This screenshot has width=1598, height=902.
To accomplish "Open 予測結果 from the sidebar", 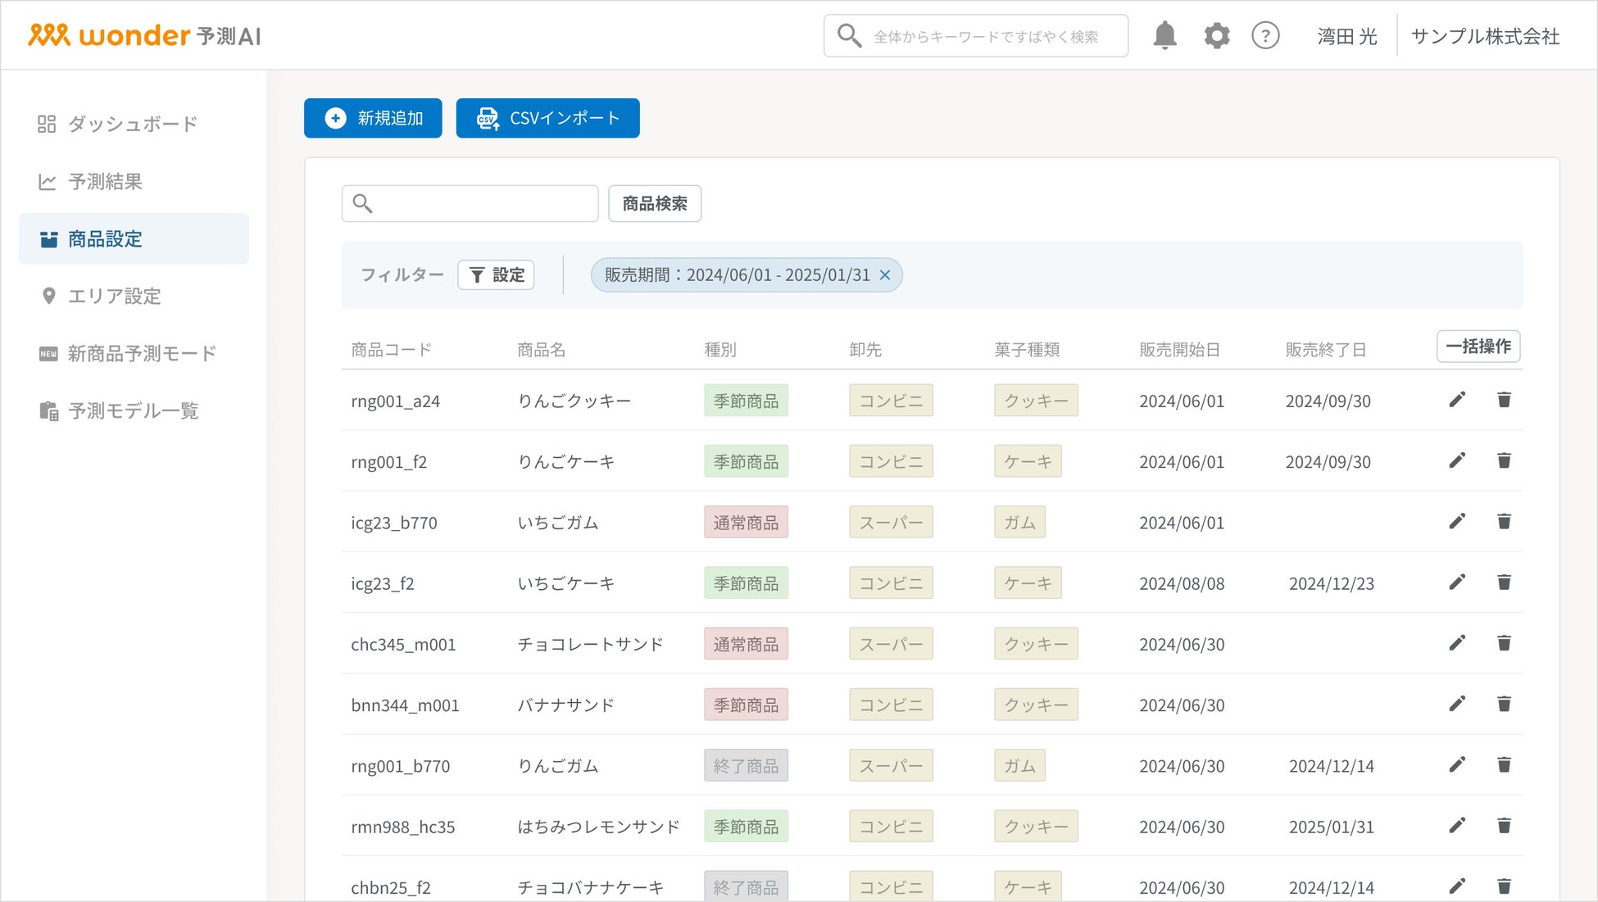I will point(105,181).
